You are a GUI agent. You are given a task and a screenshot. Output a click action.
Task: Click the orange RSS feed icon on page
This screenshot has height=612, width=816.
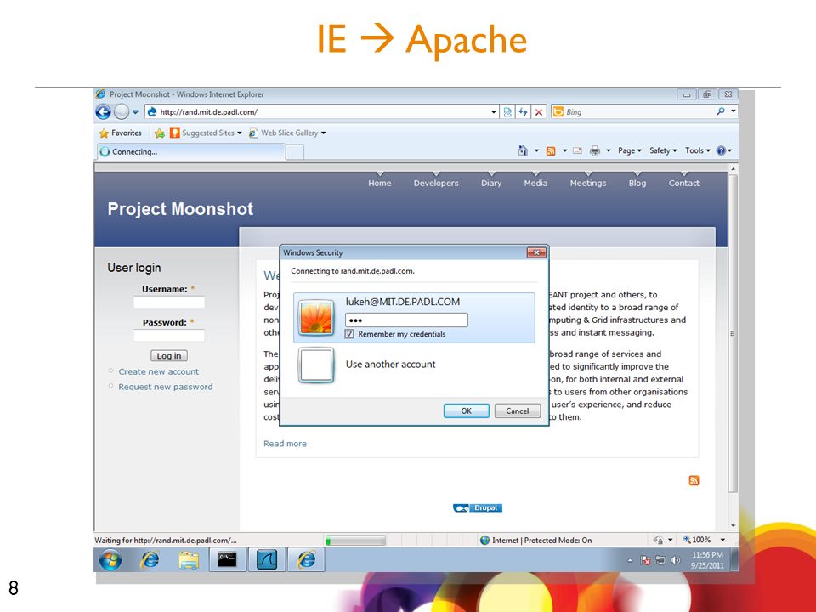[694, 480]
